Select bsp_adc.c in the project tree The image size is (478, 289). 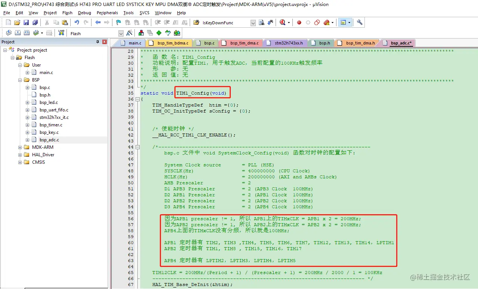click(49, 140)
